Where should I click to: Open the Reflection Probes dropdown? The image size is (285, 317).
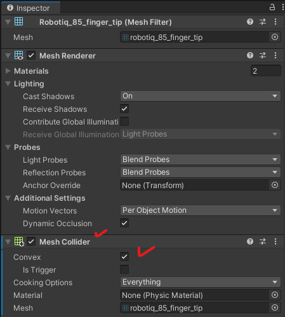click(x=201, y=172)
